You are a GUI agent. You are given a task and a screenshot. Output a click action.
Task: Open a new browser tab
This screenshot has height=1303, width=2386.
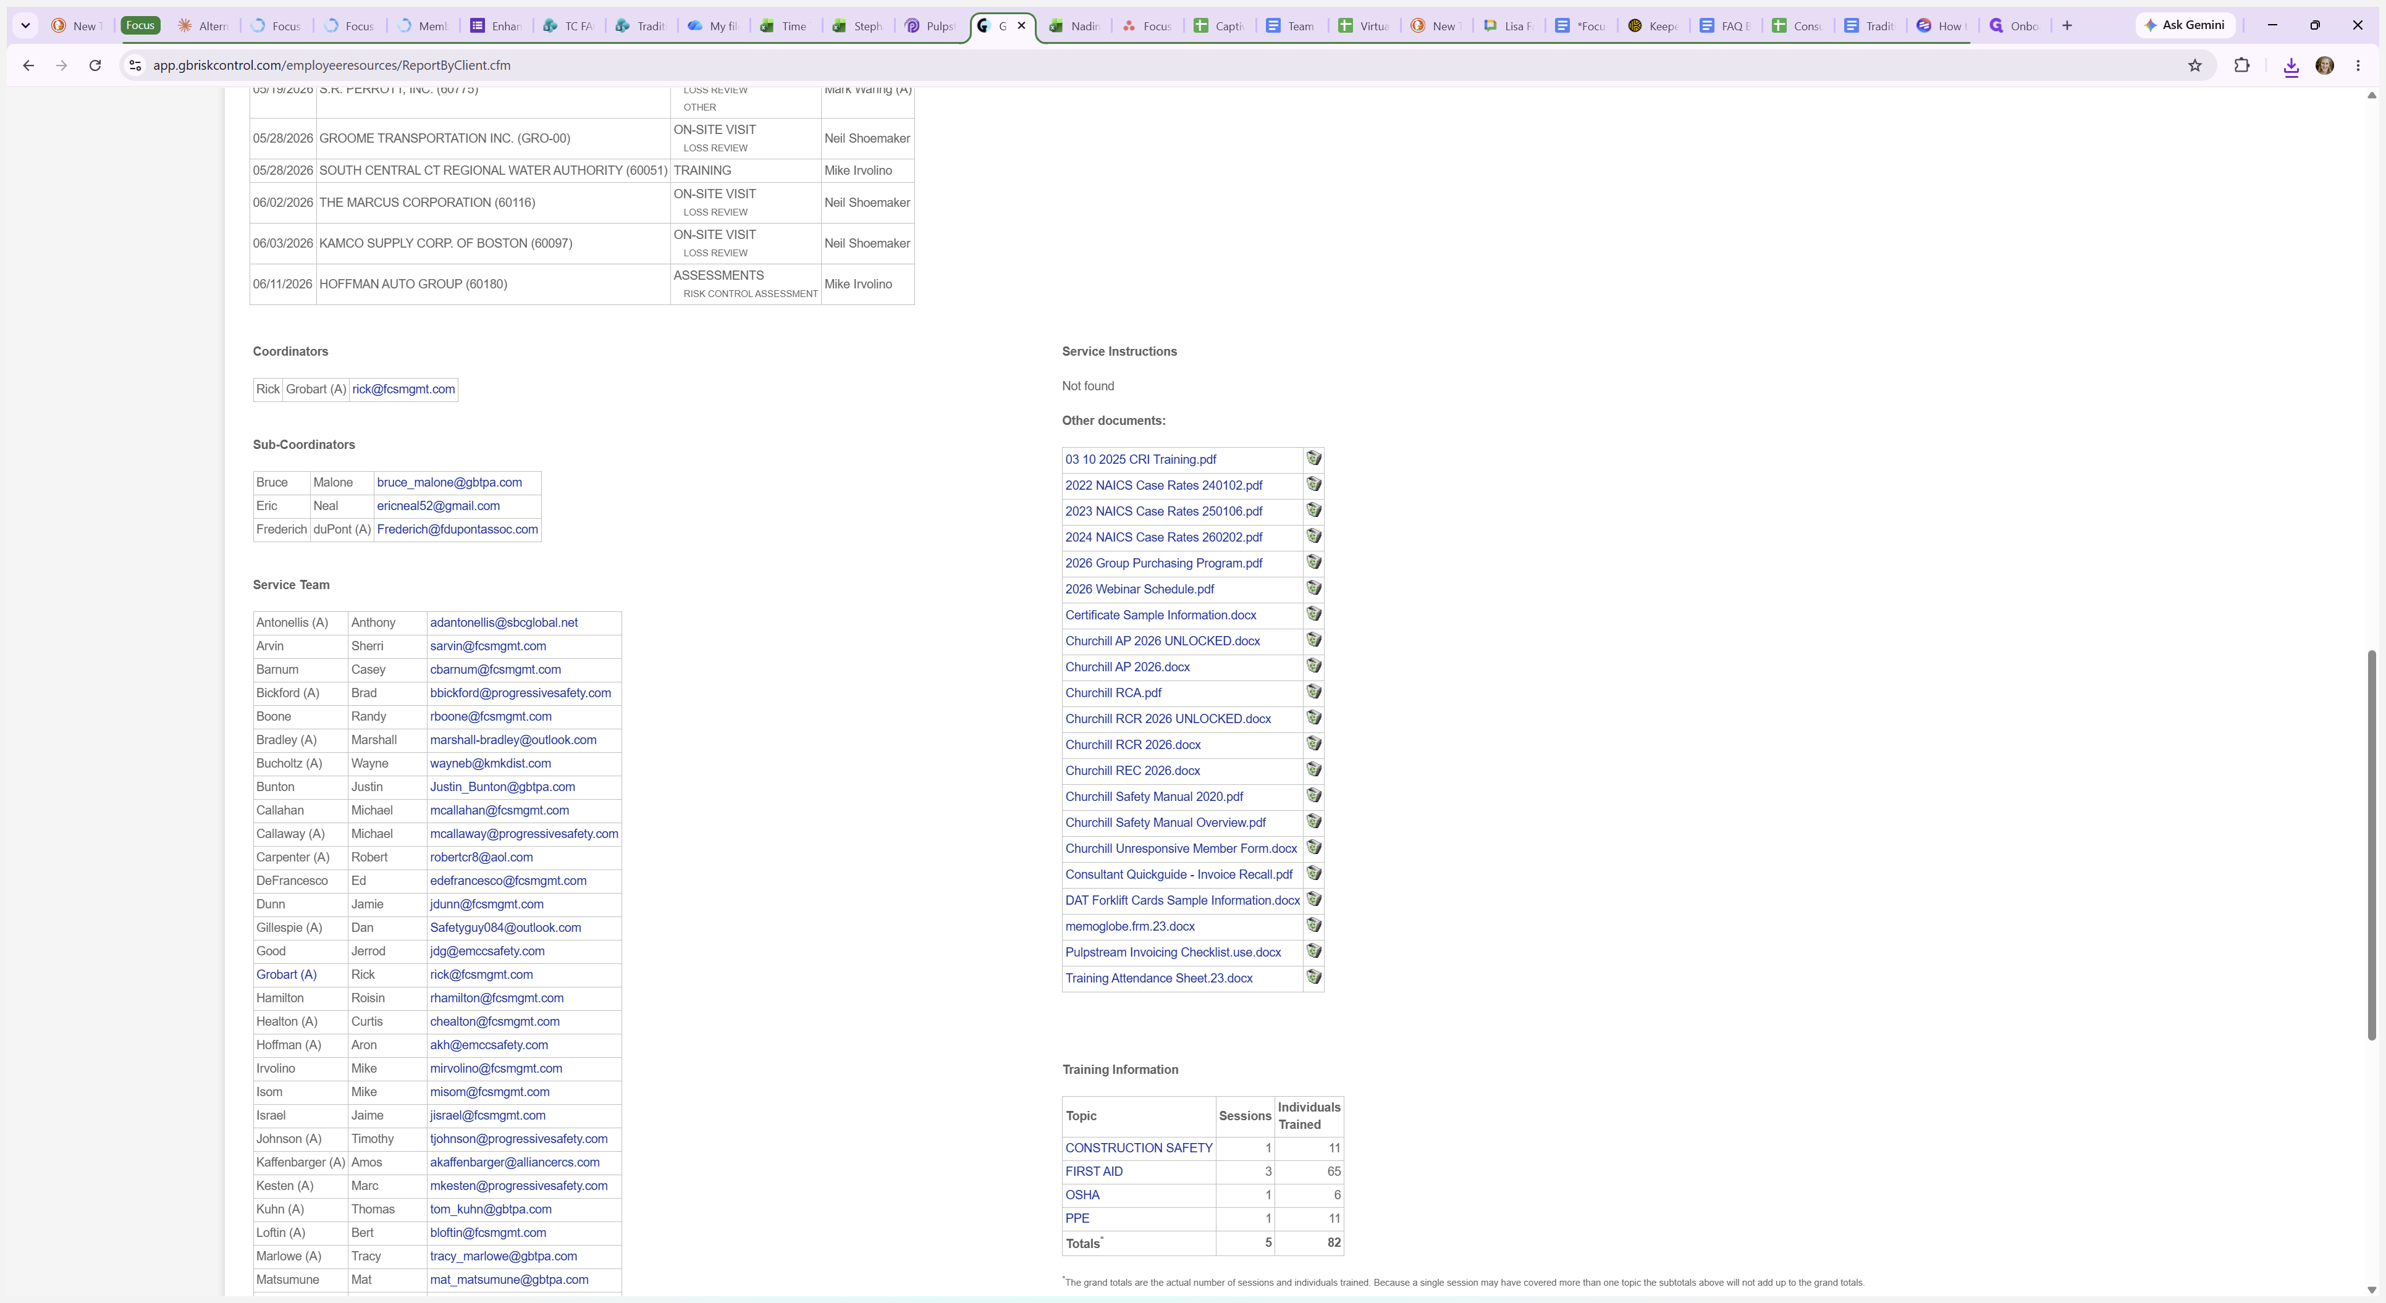tap(2067, 25)
